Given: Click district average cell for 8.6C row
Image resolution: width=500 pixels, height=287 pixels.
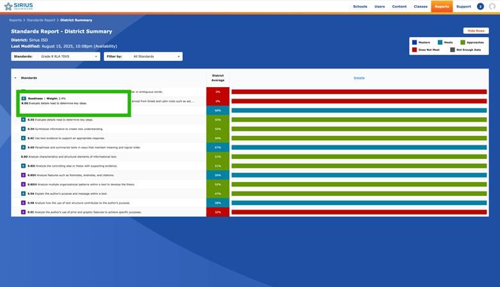Looking at the screenshot, I should click(x=218, y=138).
